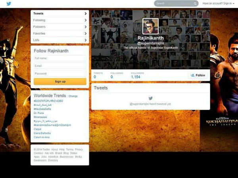Click the top Search box
Screen dimensions: 238x178
pyautogui.click(x=174, y=4)
